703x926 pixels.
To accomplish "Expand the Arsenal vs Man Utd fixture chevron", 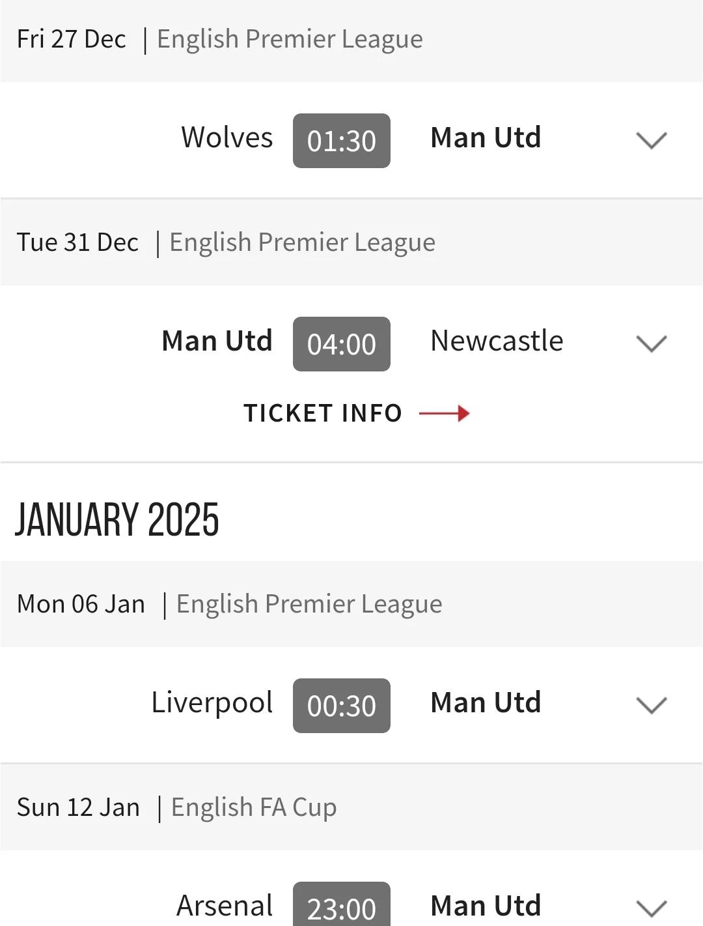I will point(652,908).
